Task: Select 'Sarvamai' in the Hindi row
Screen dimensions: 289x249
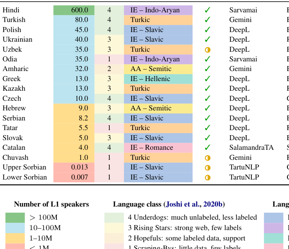Action: [243, 10]
